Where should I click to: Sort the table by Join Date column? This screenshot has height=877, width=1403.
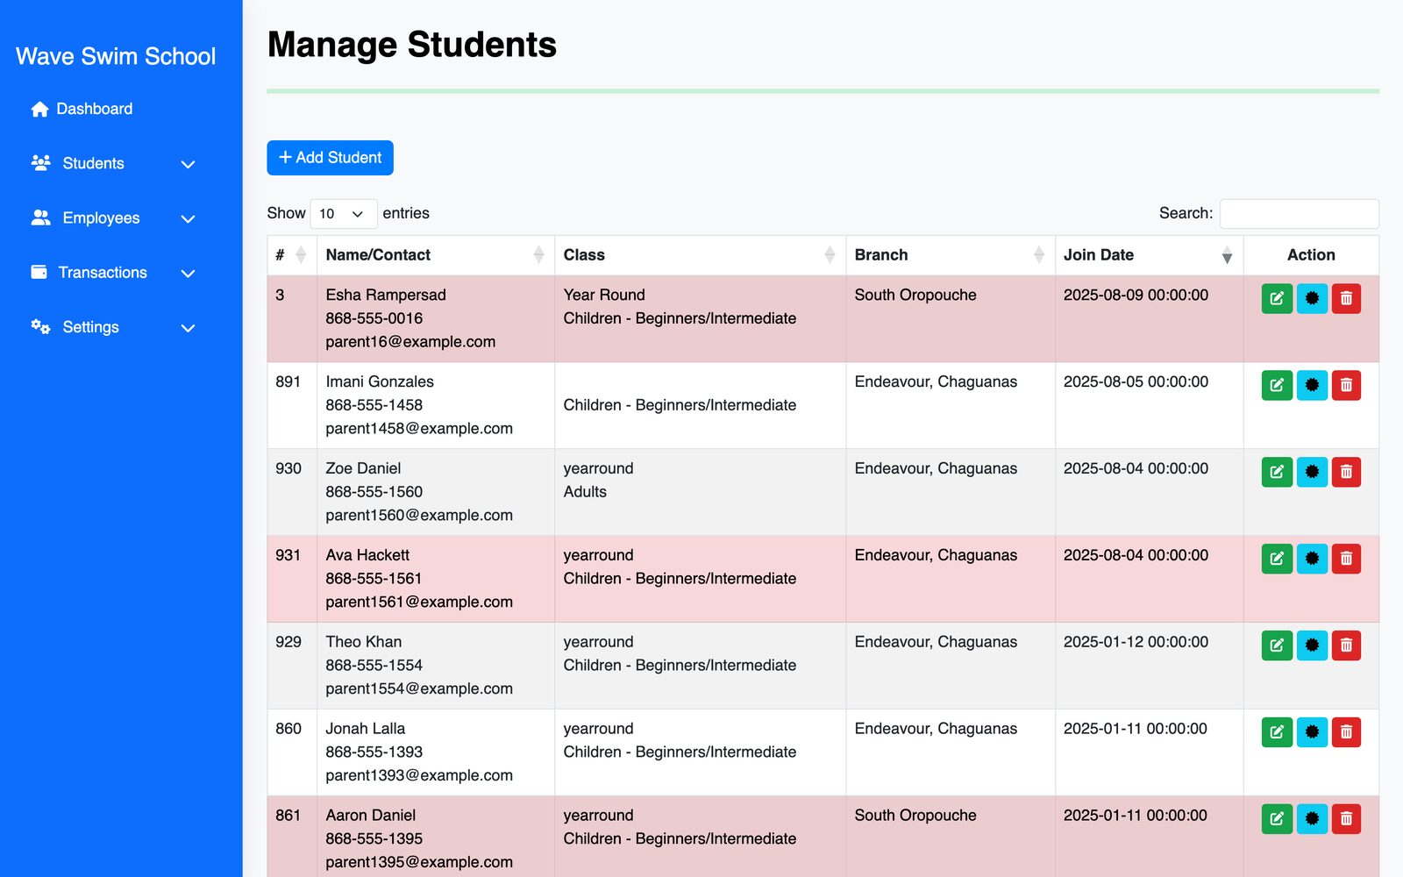(1149, 255)
